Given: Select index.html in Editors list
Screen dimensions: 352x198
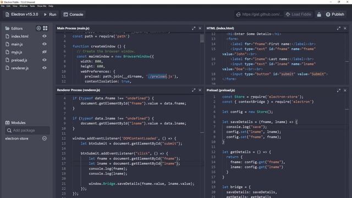Looking at the screenshot, I should tap(20, 36).
